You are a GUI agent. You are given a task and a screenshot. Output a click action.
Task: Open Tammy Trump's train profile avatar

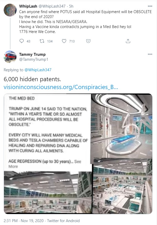[x=10, y=57]
